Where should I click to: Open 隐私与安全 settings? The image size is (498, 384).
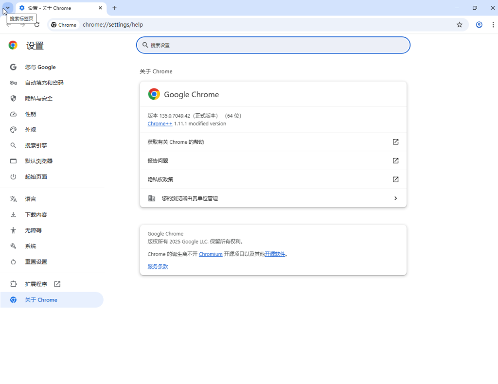pos(34,98)
